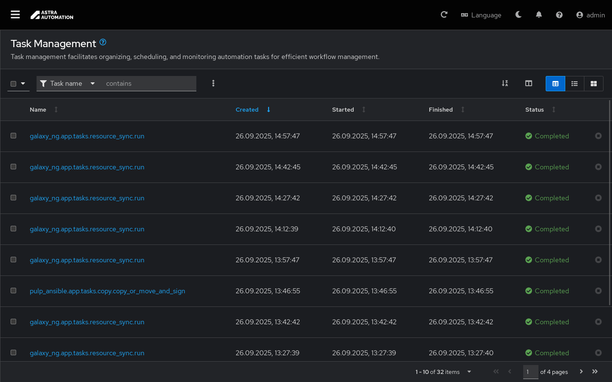Open the manage columns icon

(x=528, y=84)
